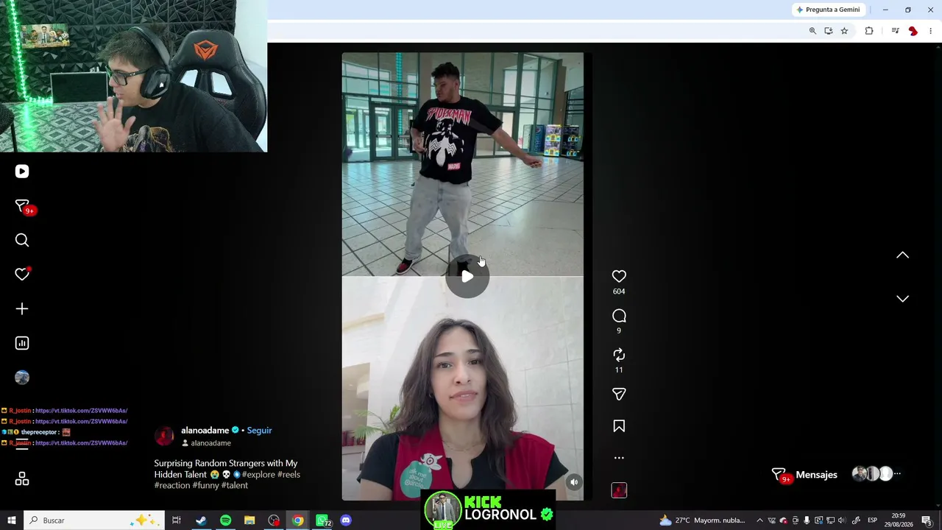Toggle the microphone tray icon

807,520
